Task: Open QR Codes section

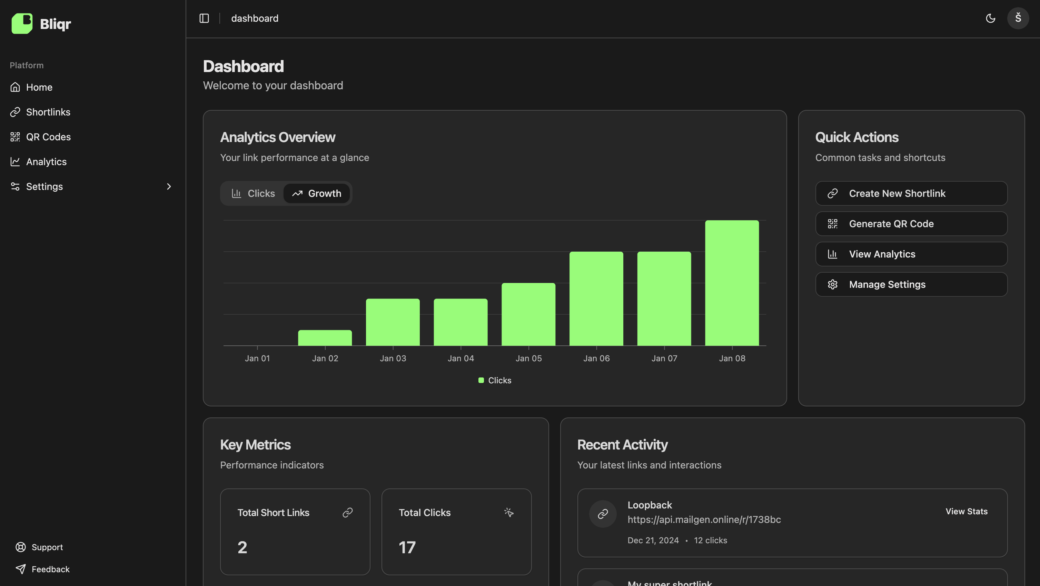Action: (92, 137)
